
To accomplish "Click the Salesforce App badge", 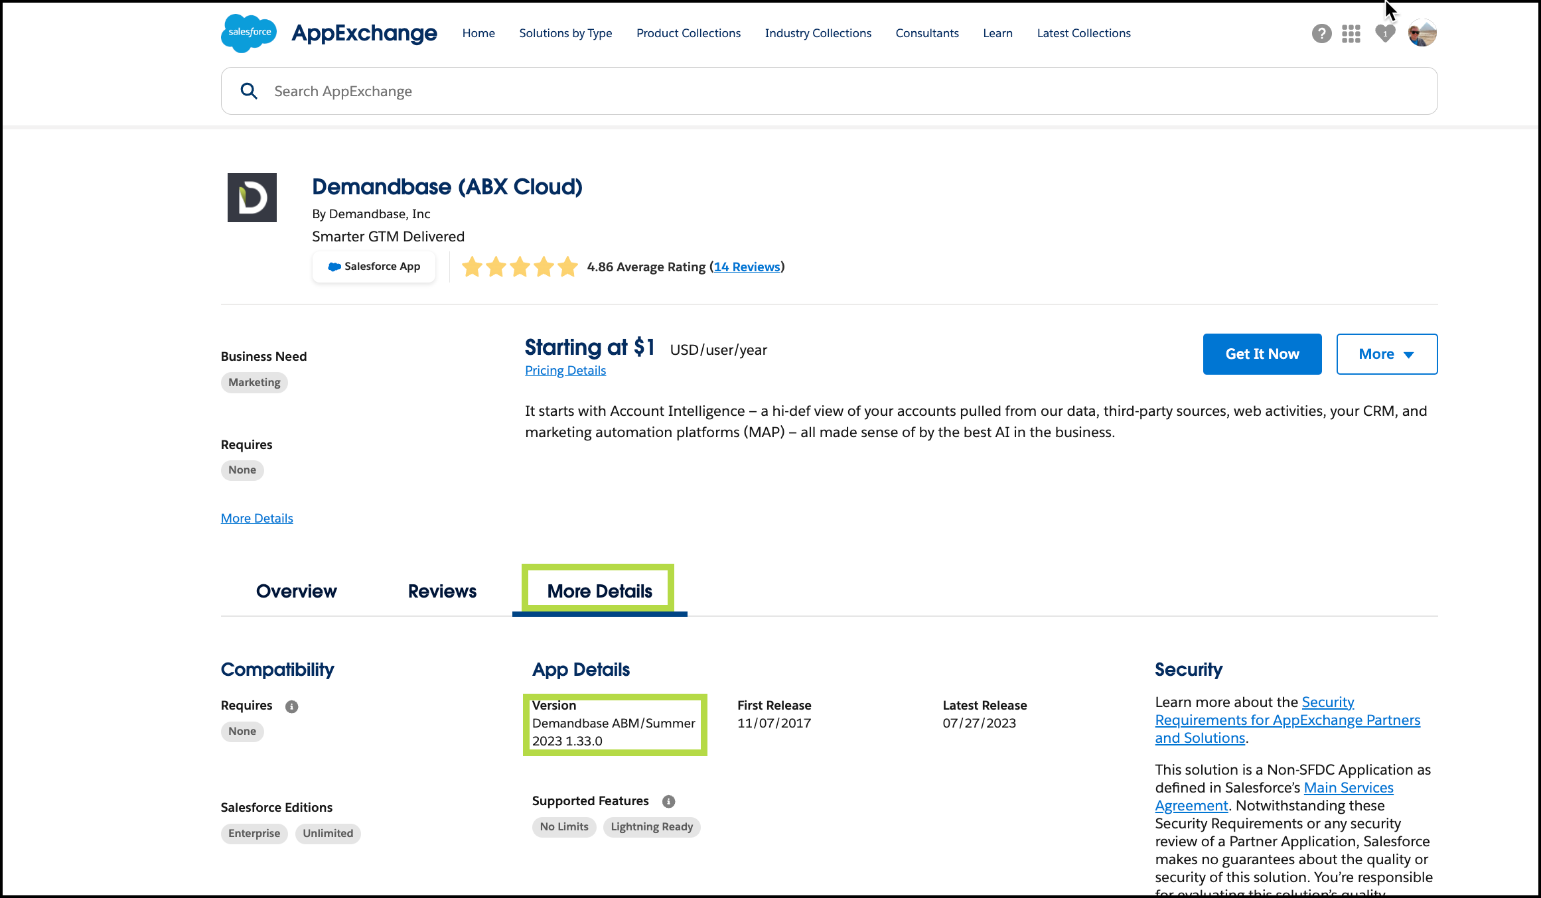I will click(x=374, y=267).
